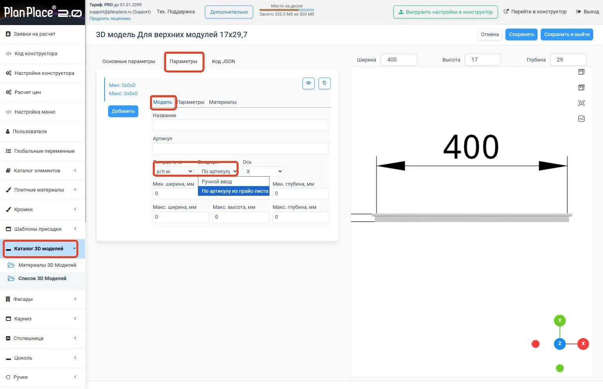
Task: Click the Добавить button
Action: [x=123, y=111]
